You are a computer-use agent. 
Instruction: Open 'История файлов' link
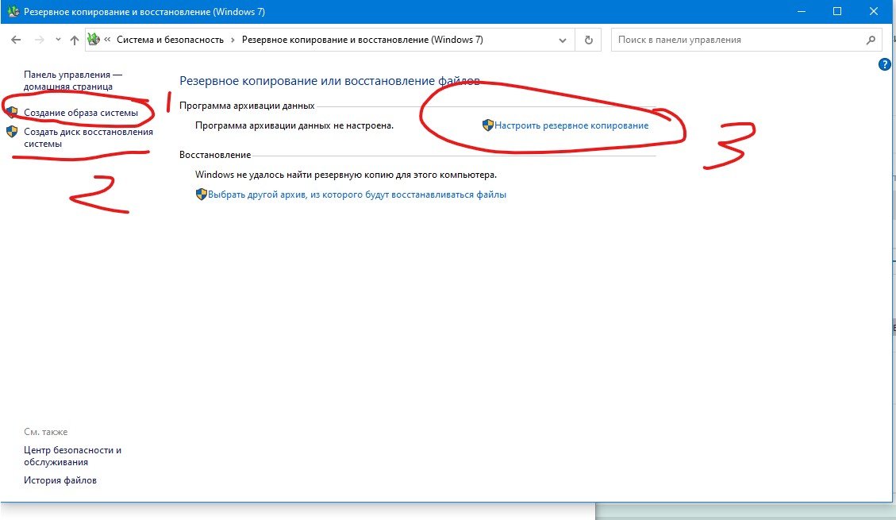tap(60, 480)
